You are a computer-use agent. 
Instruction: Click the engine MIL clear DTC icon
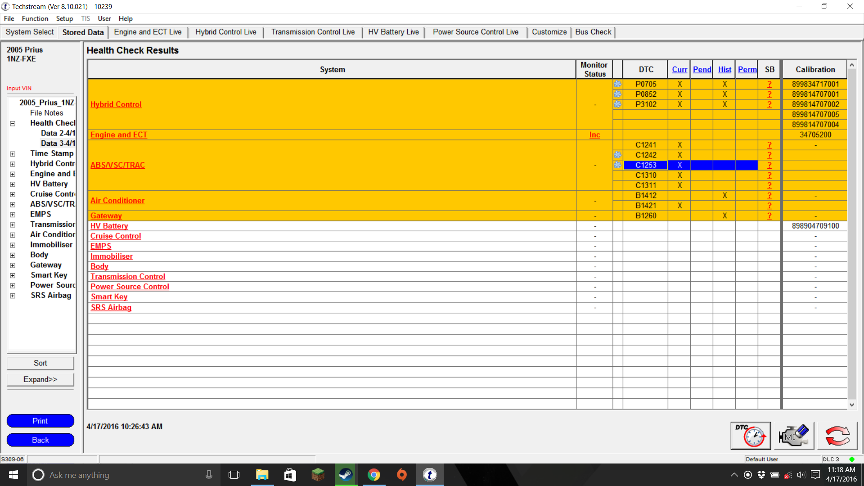pos(794,436)
